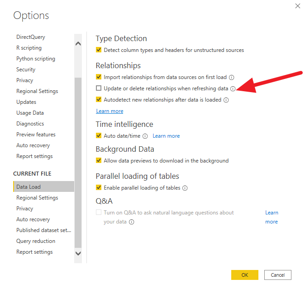Select the Updates section
Viewport: 305px width, 293px height.
point(26,102)
